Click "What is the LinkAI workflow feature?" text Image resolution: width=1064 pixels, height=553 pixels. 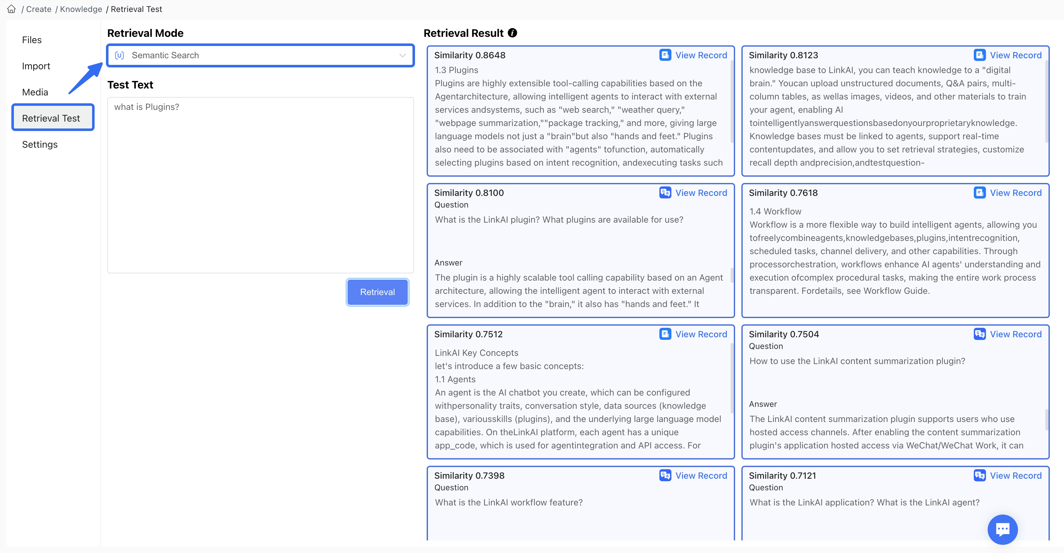[508, 502]
